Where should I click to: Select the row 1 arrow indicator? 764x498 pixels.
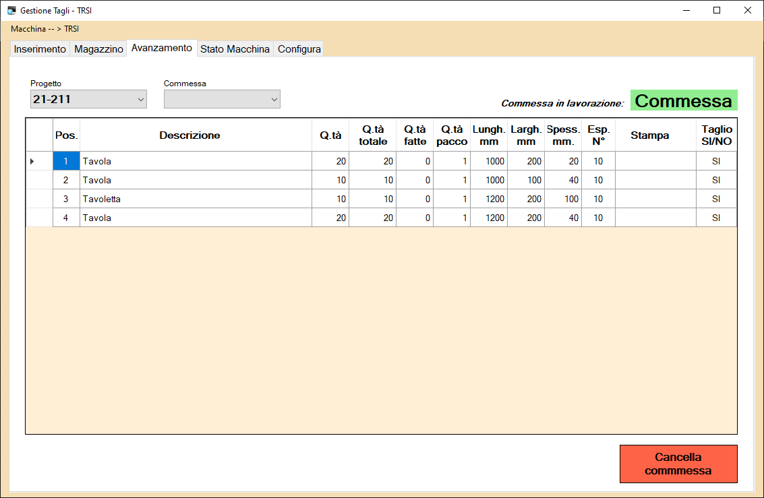32,161
